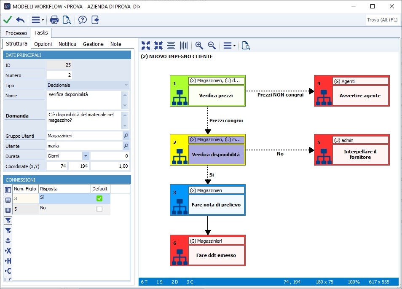Image resolution: width=402 pixels, height=289 pixels.
Task: Click the anchor icon in connections sidebar
Action: pyautogui.click(x=8, y=241)
